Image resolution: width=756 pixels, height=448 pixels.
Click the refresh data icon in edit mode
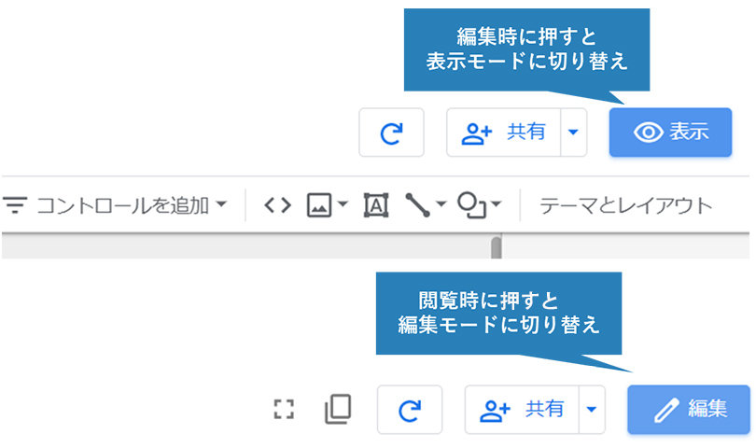click(x=391, y=133)
